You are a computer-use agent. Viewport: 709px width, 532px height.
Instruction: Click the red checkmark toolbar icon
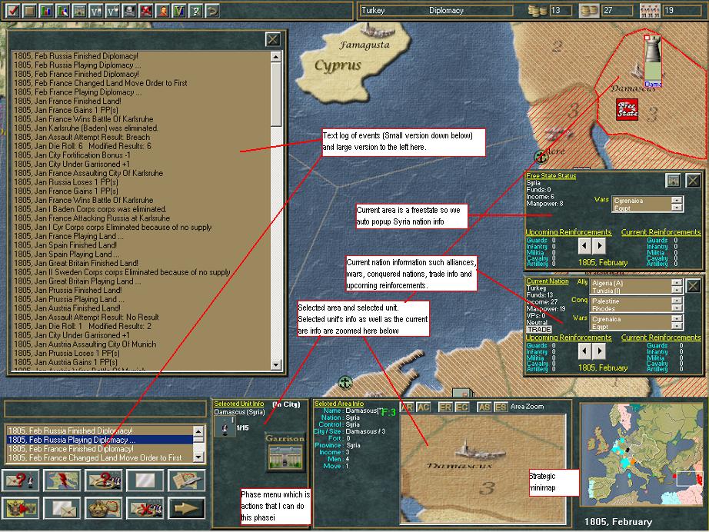click(x=12, y=11)
